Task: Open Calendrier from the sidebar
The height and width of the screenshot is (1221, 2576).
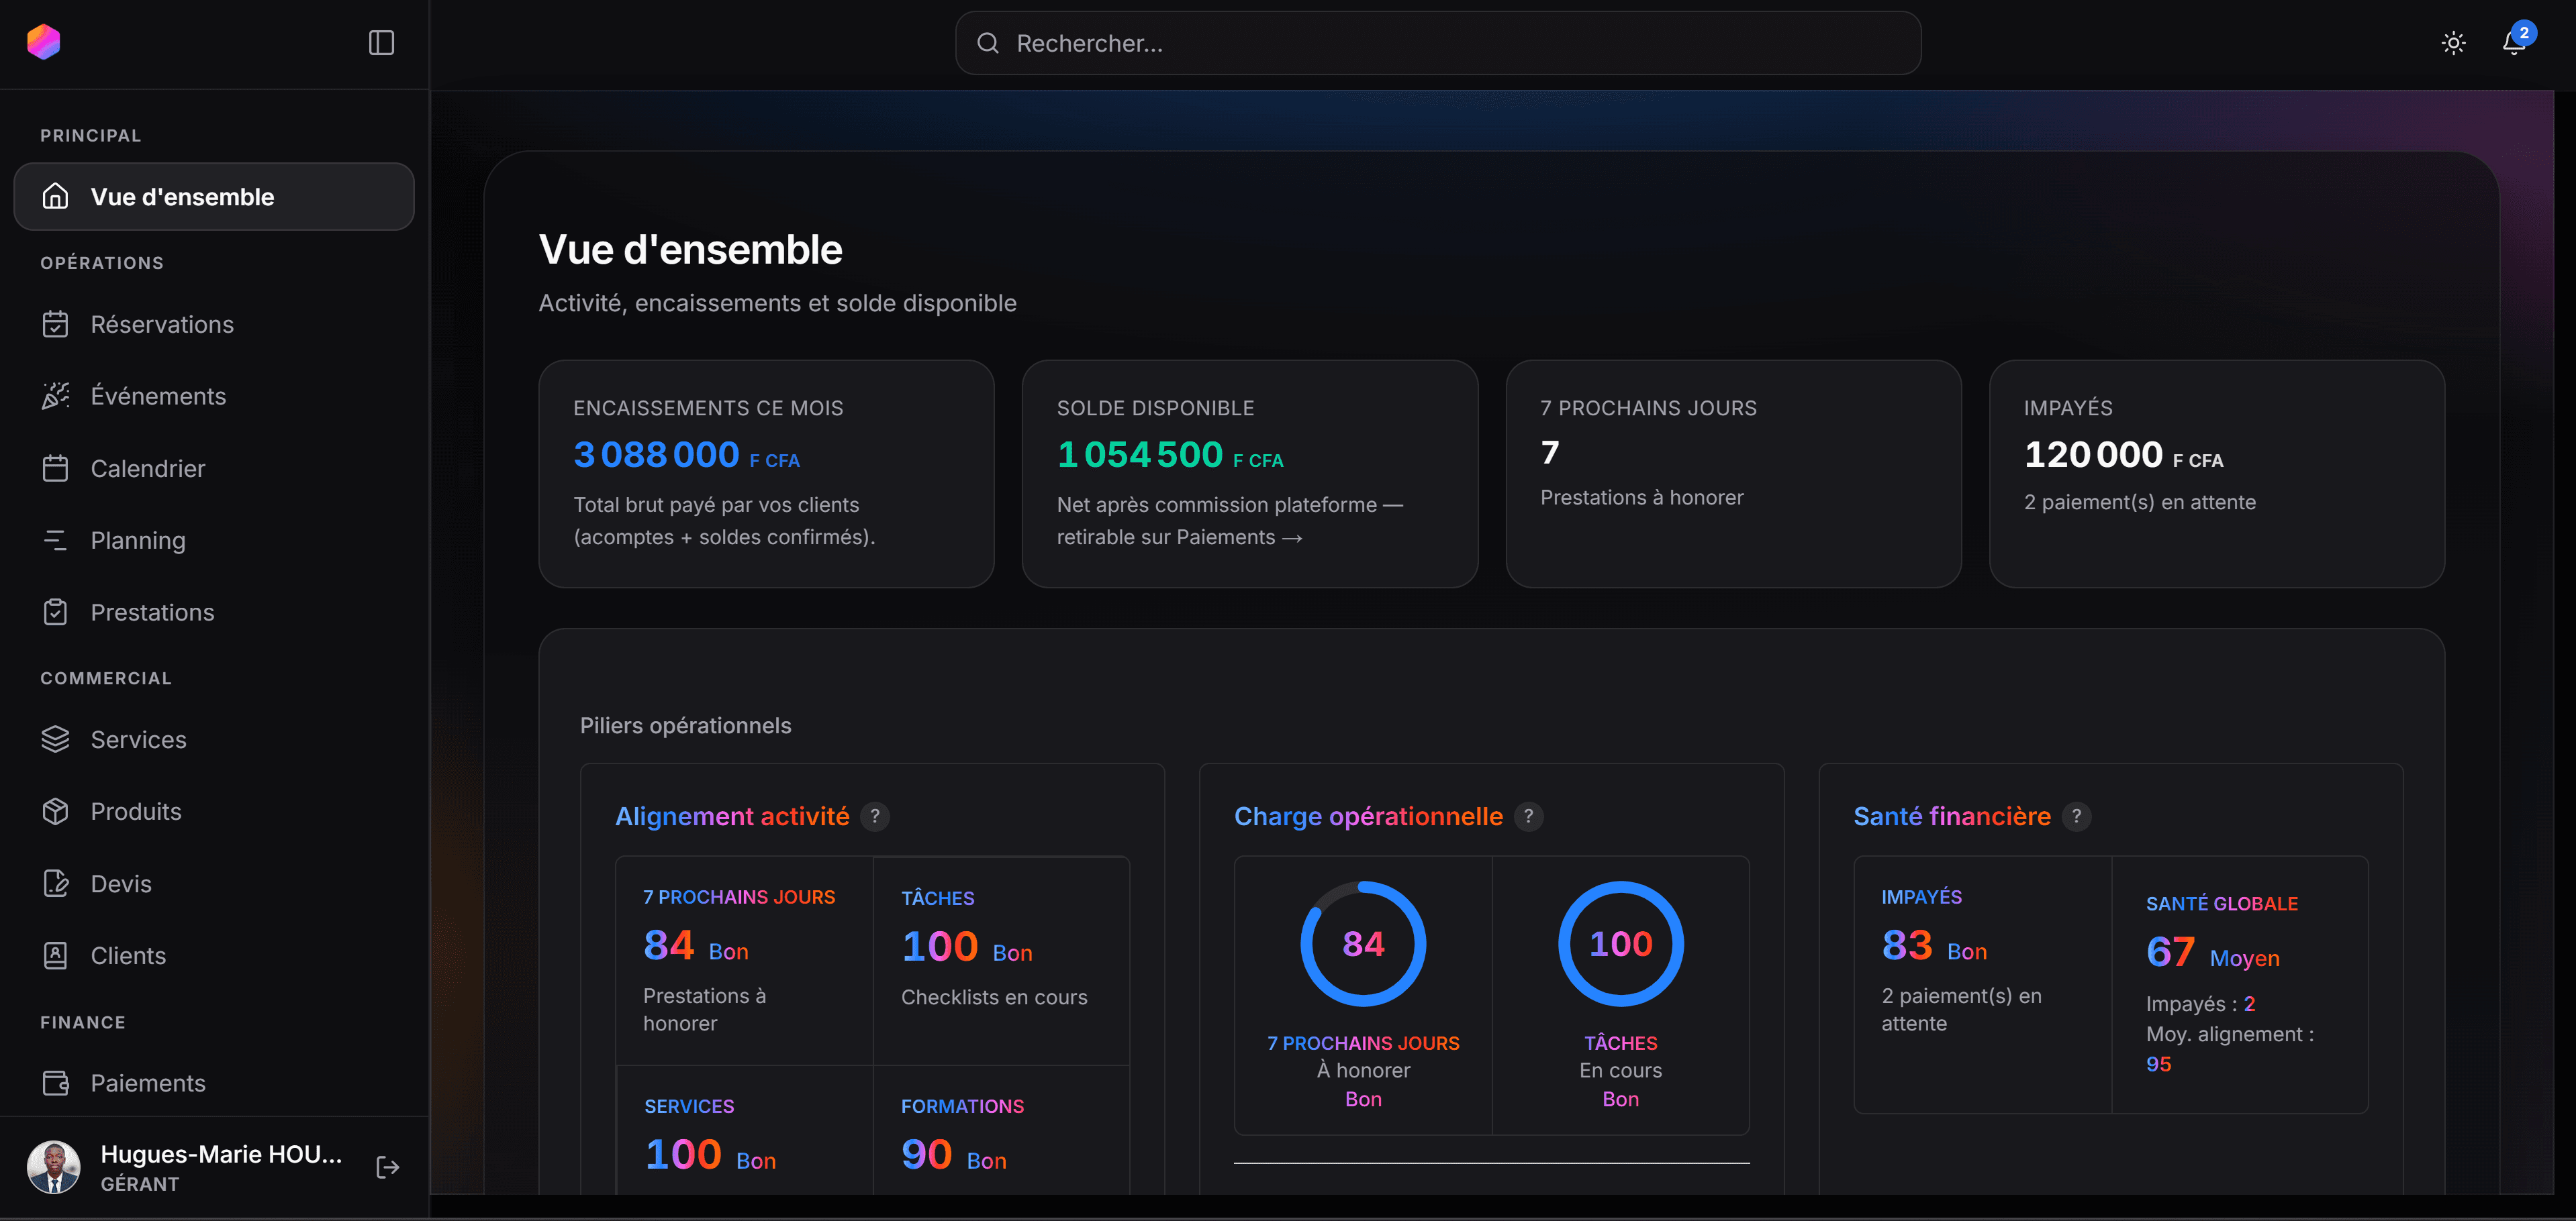Action: [214, 469]
